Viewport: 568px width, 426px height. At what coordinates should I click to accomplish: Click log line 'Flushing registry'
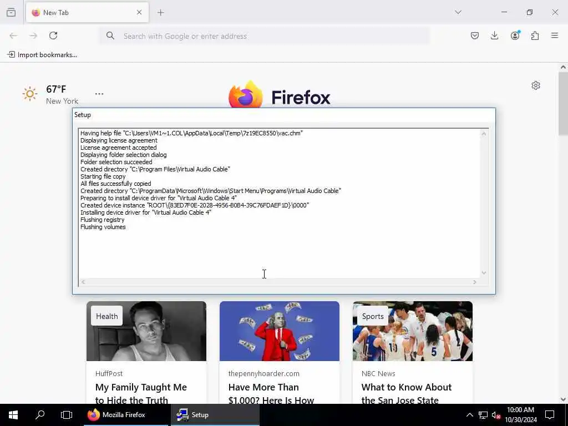pos(102,220)
